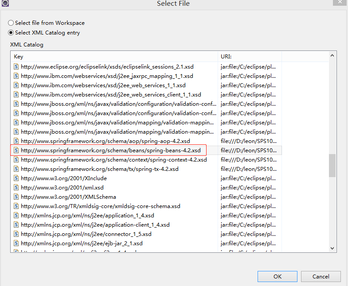Image resolution: width=348 pixels, height=286 pixels.
Task: Click schema icon for spring-beans-4.2.xsd
Action: click(x=16, y=151)
